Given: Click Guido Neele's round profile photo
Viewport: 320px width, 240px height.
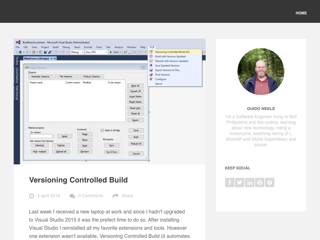Looking at the screenshot, I should tap(261, 72).
